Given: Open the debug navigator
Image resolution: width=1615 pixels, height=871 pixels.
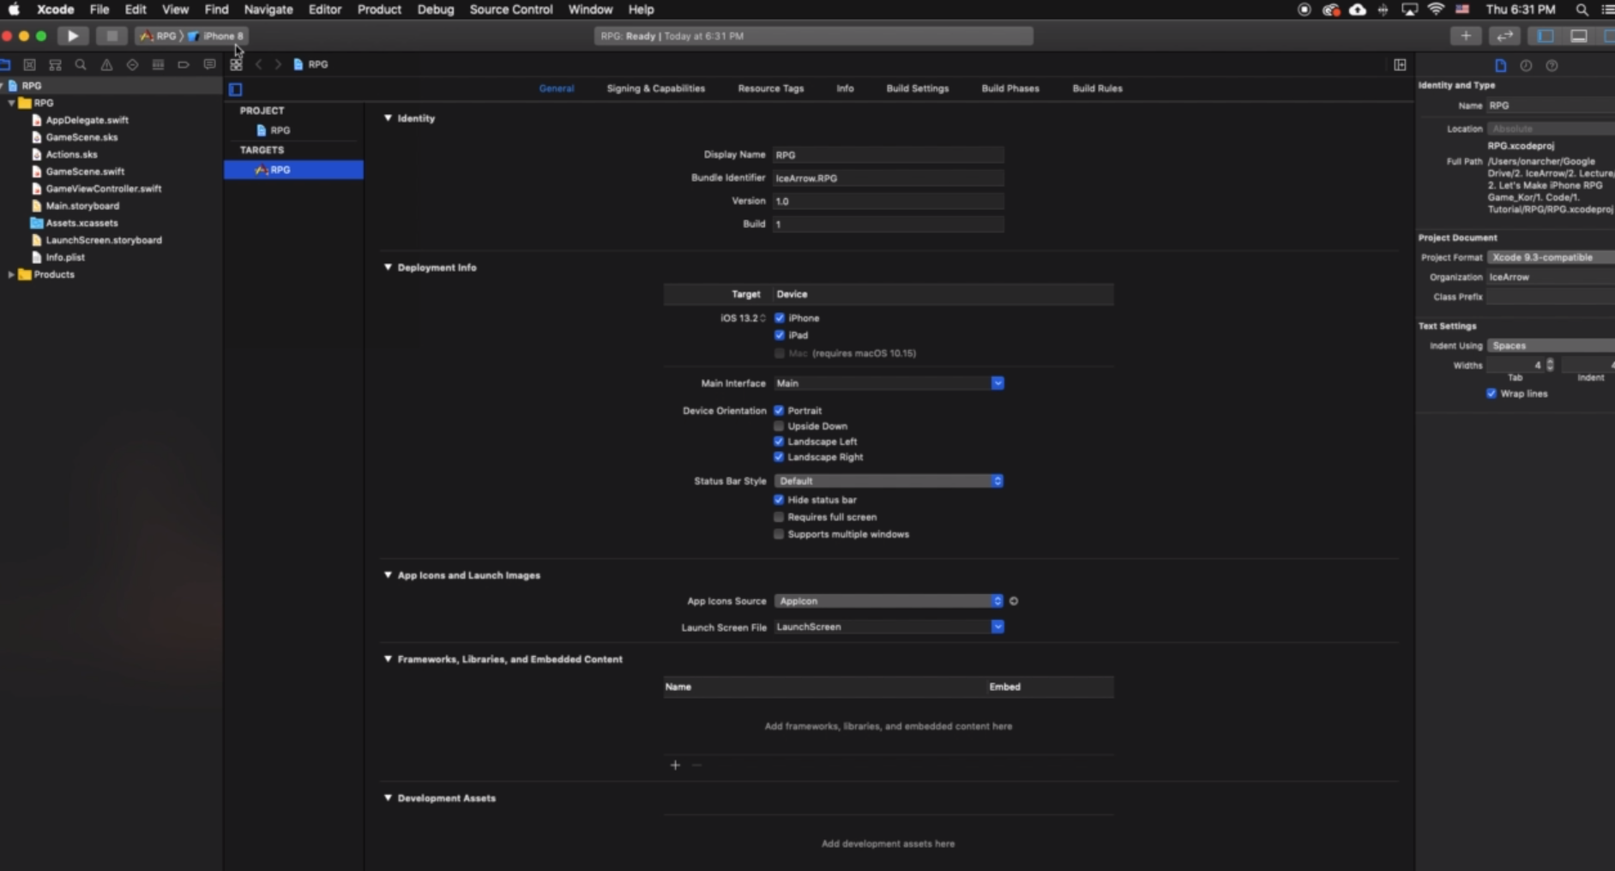Looking at the screenshot, I should [158, 64].
